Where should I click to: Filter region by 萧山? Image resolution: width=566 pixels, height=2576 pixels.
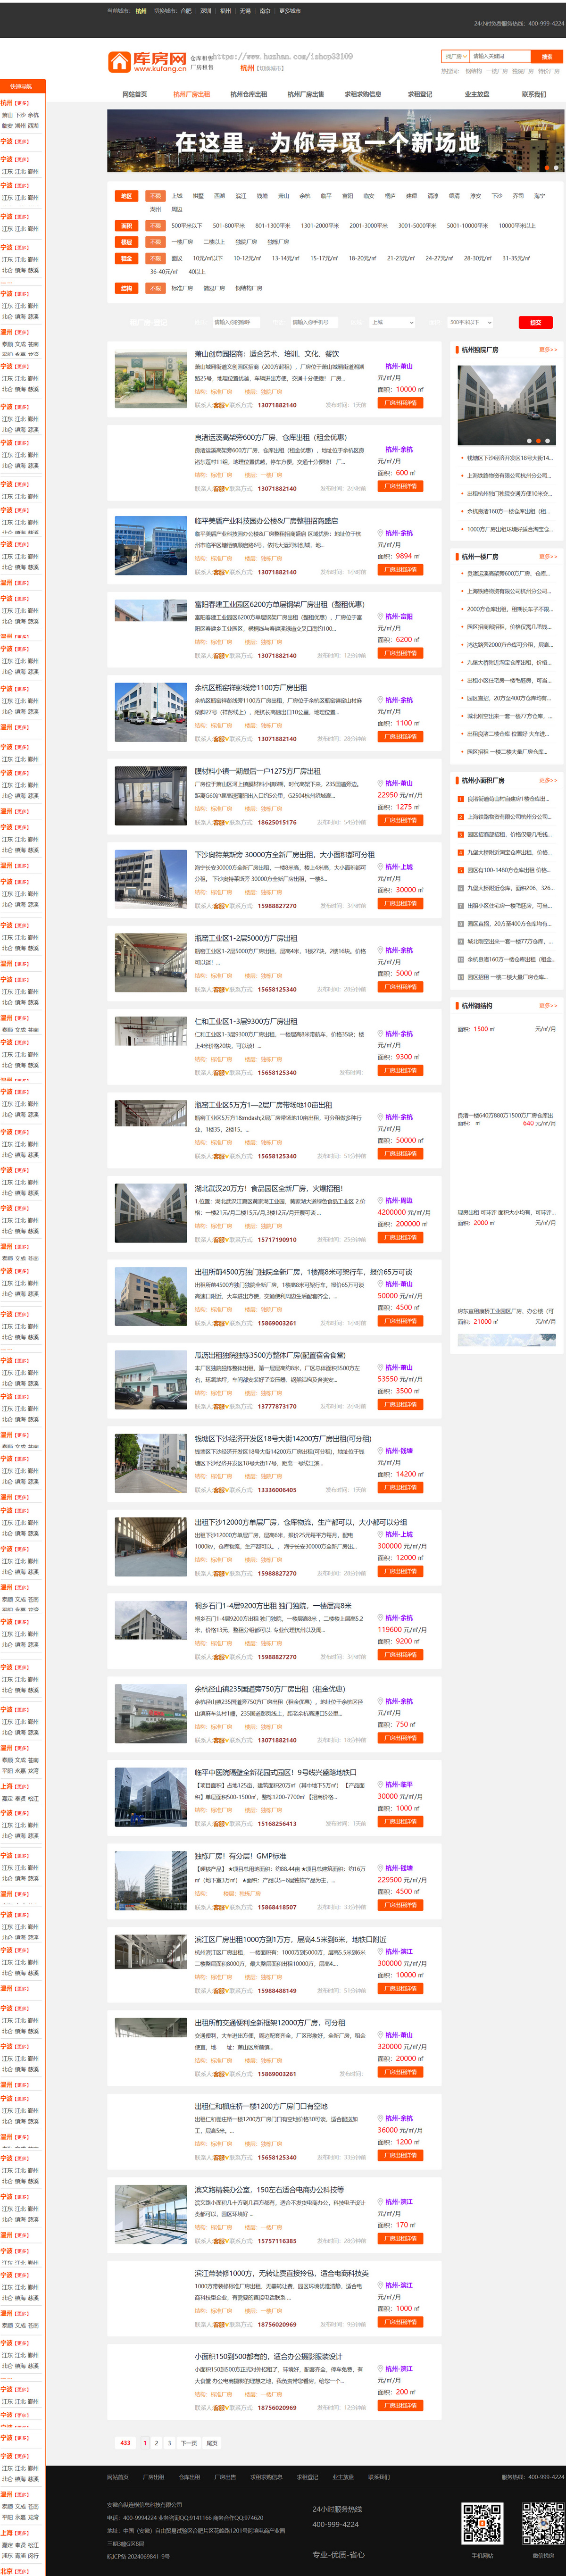tap(283, 196)
